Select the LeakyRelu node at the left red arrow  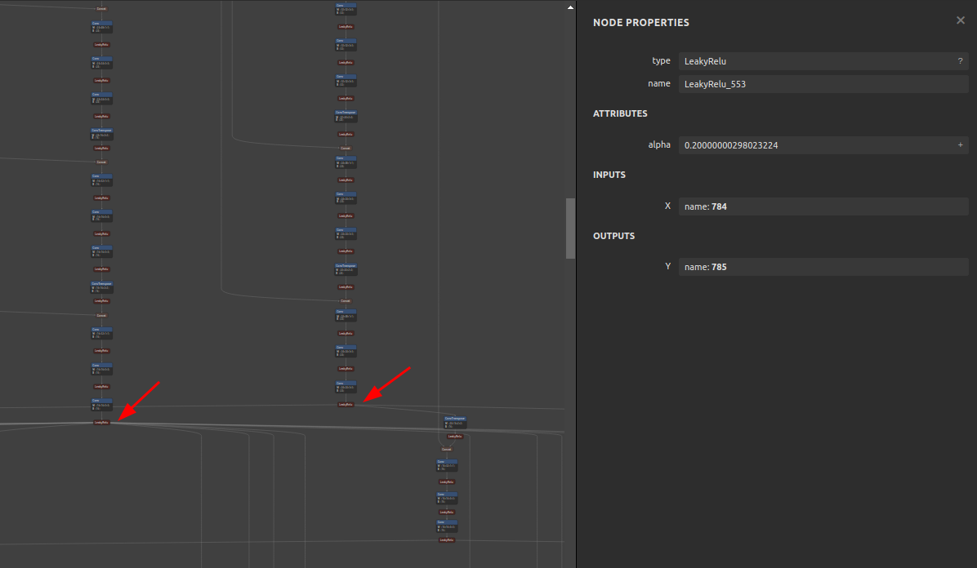(x=101, y=422)
